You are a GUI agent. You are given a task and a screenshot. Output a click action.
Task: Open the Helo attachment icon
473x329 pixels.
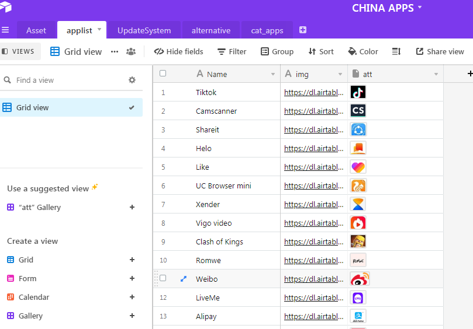(358, 148)
